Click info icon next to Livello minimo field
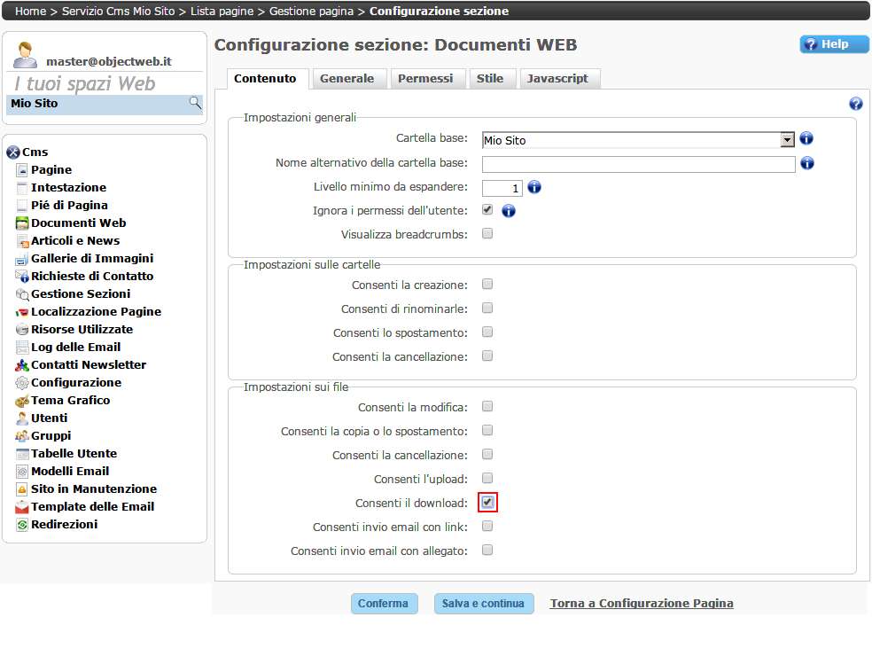 click(534, 188)
